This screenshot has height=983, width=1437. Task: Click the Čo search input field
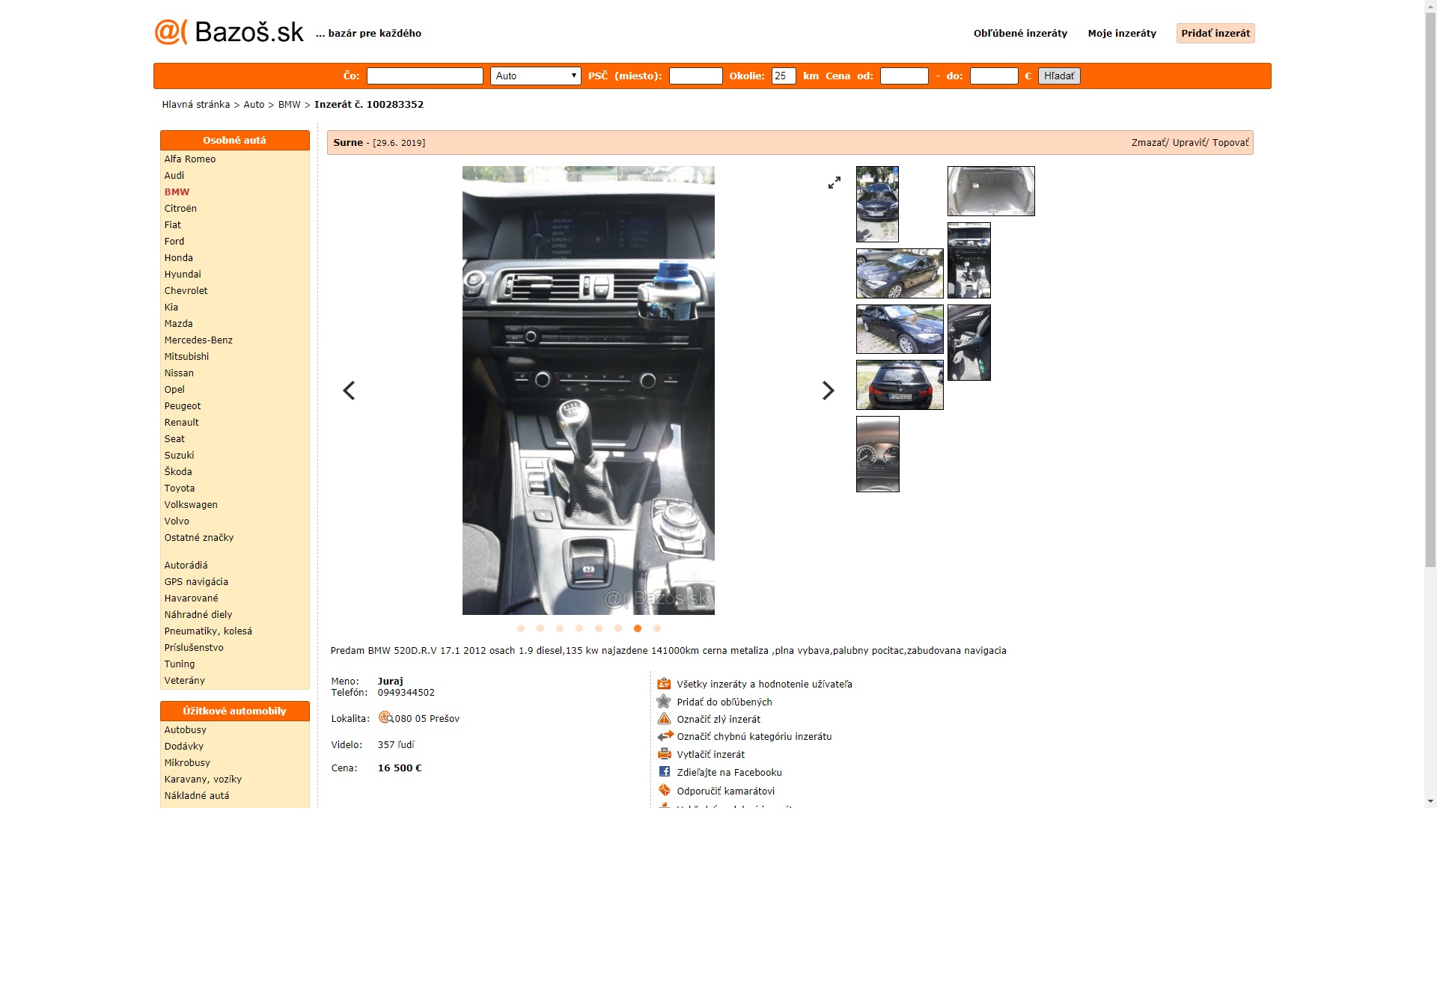pyautogui.click(x=424, y=76)
